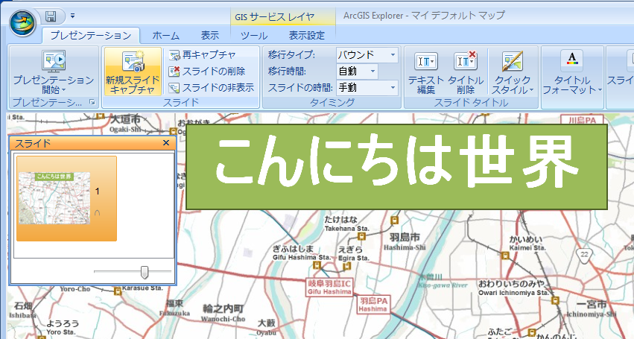
Task: Select slide 1 thumbnail in スライド panel
Action: pos(66,197)
